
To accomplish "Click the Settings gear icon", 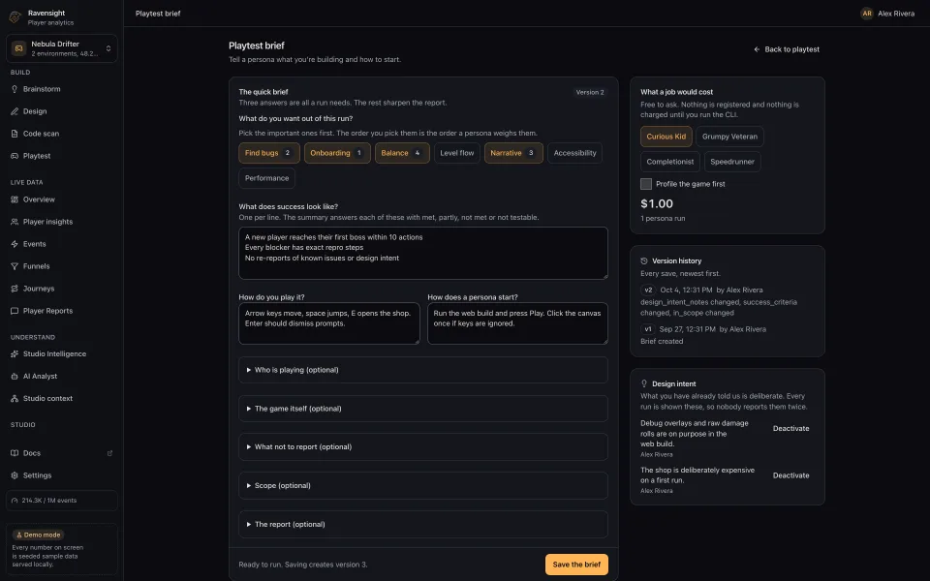I will coord(15,475).
